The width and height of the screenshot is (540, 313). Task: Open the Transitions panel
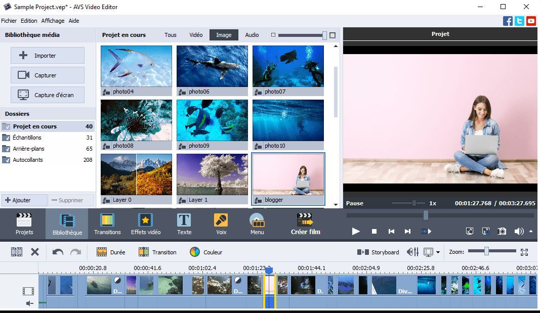[107, 224]
